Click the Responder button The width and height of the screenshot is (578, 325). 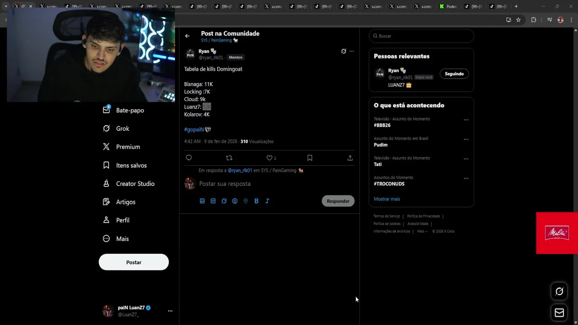[338, 201]
